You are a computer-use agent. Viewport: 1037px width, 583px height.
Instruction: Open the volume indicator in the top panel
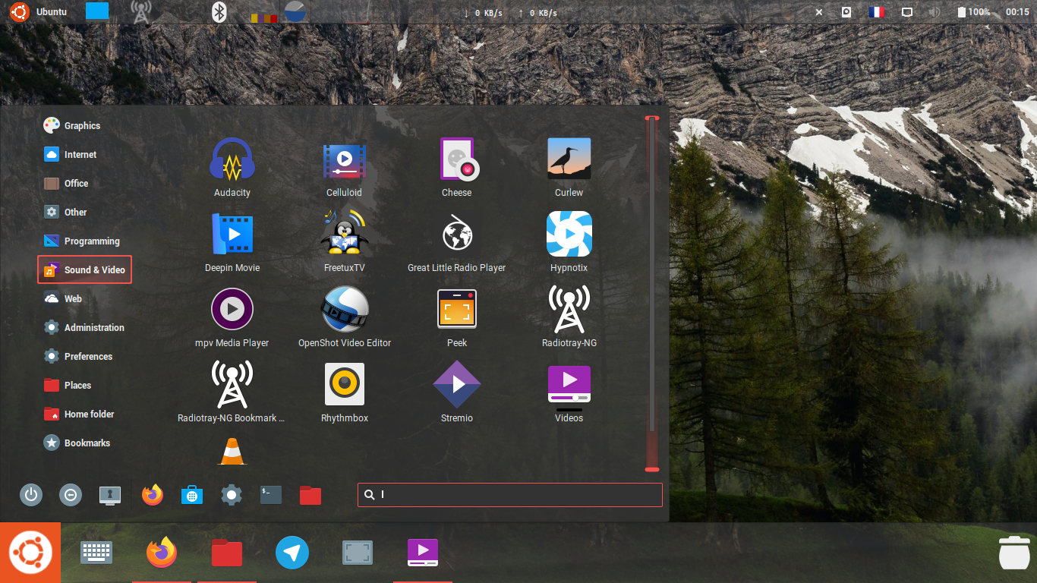tap(935, 12)
